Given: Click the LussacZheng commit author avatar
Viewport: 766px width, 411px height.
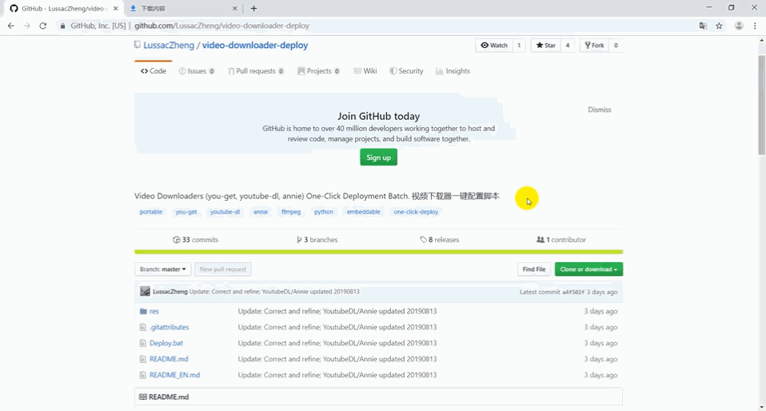Looking at the screenshot, I should (x=145, y=291).
